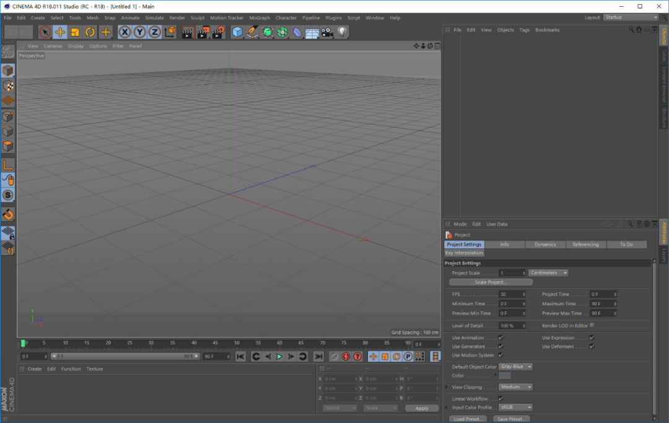The image size is (669, 423).
Task: Toggle Autokeying button
Action: point(346,357)
